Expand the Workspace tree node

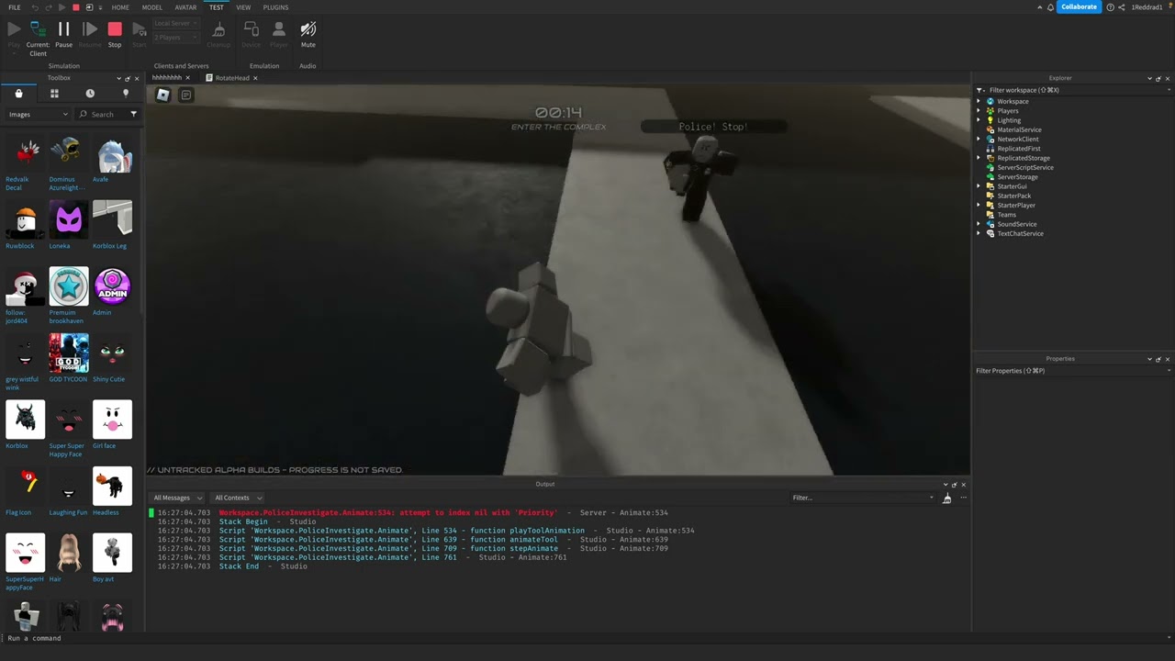click(x=979, y=101)
